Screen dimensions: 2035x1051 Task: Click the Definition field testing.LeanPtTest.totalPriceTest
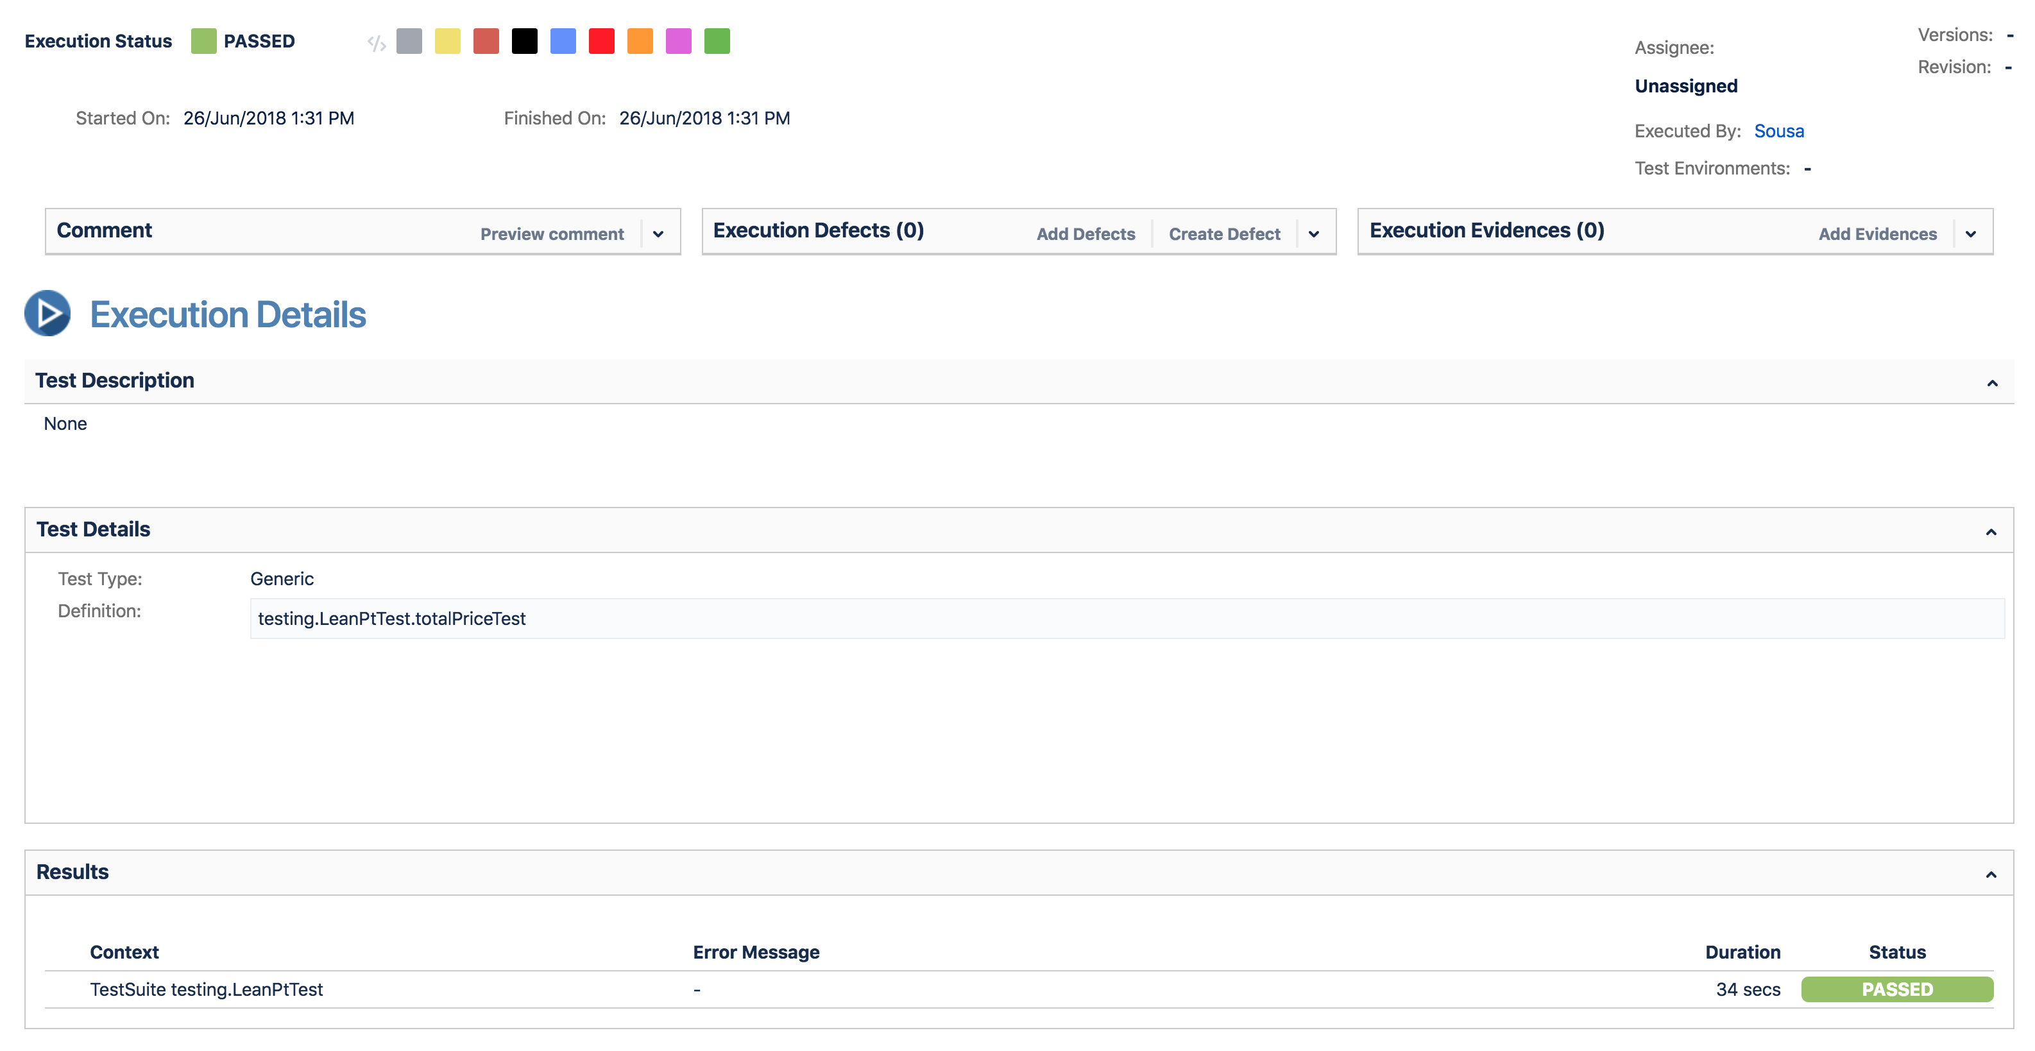pos(1127,619)
